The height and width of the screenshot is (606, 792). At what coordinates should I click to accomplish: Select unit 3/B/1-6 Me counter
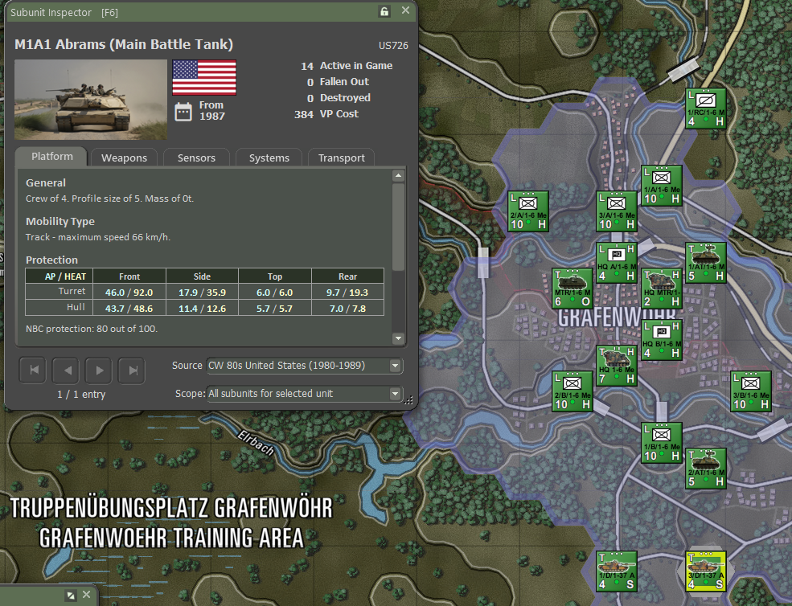click(750, 391)
